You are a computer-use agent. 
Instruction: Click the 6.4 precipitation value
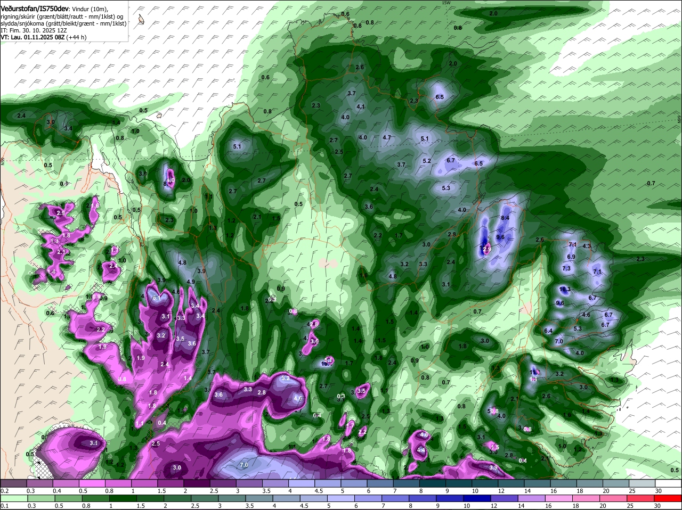click(x=548, y=331)
